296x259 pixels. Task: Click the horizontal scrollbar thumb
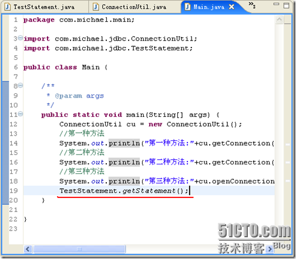pos(79,249)
